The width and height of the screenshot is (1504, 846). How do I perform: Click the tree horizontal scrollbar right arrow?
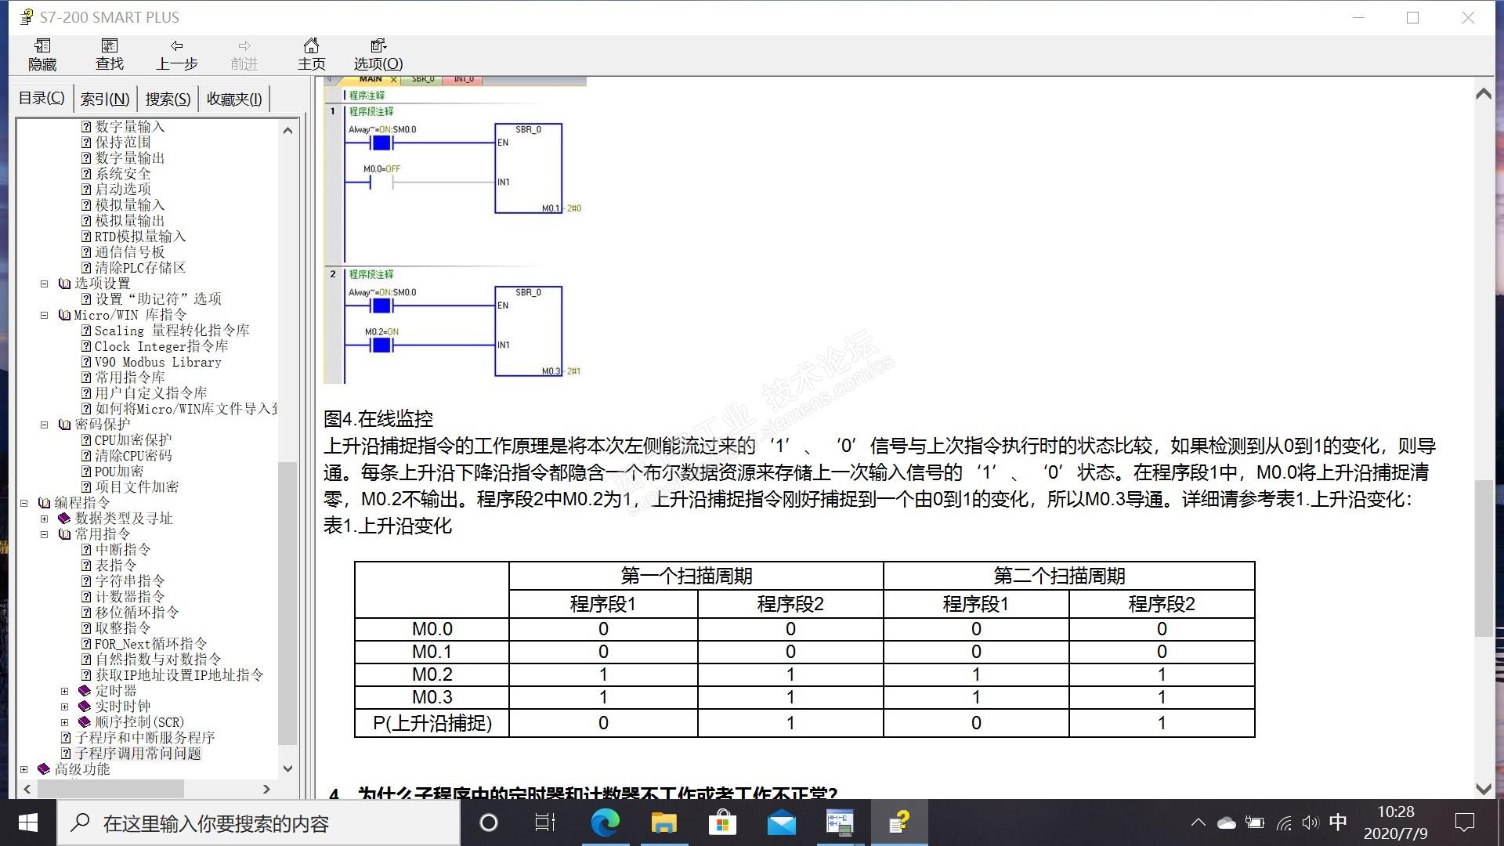pyautogui.click(x=266, y=789)
